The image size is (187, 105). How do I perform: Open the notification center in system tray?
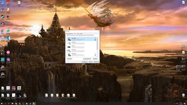(185, 104)
